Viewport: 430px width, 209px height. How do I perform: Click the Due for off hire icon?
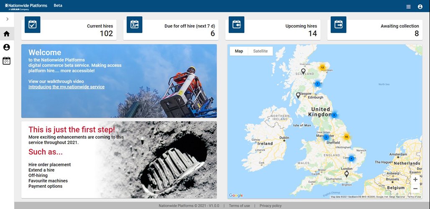pyautogui.click(x=134, y=24)
